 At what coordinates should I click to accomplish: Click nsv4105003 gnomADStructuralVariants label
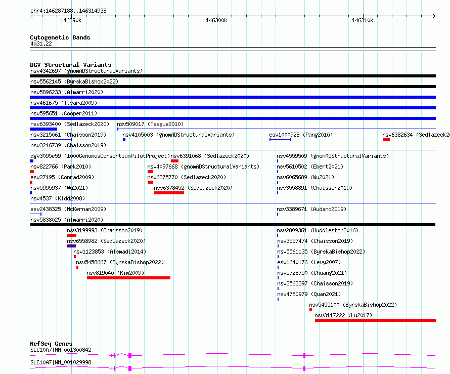point(178,135)
